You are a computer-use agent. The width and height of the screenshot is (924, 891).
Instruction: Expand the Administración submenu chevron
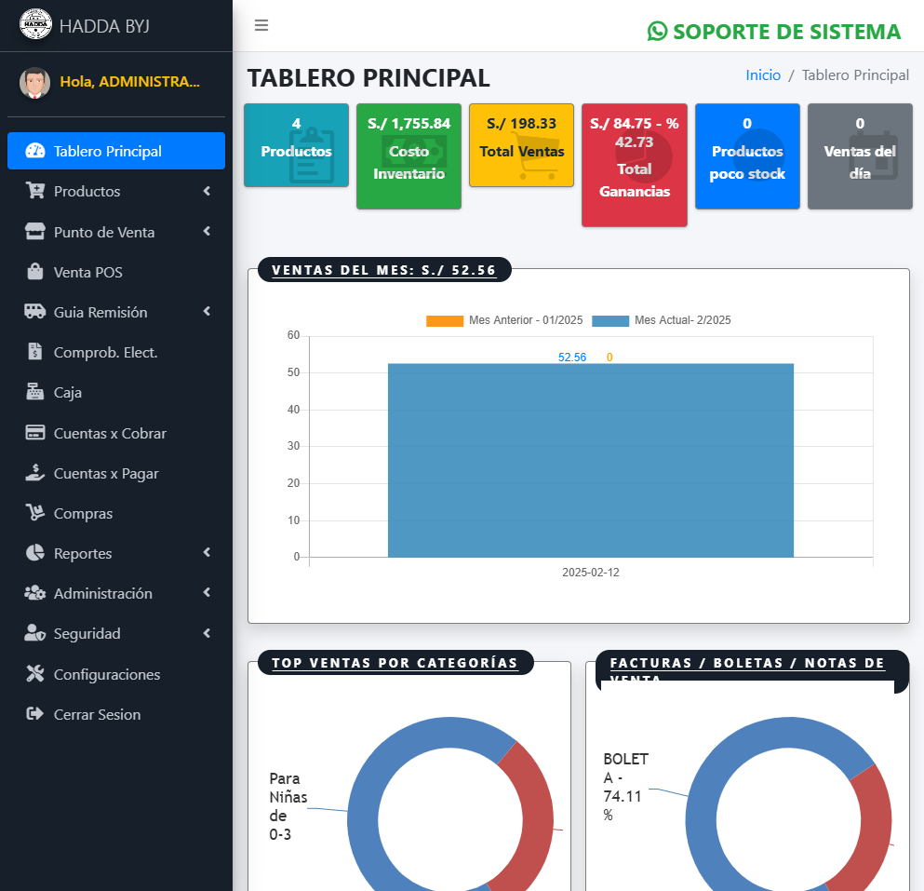pos(207,593)
